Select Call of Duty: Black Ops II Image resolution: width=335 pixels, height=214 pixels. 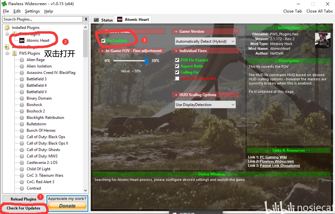(x=47, y=143)
